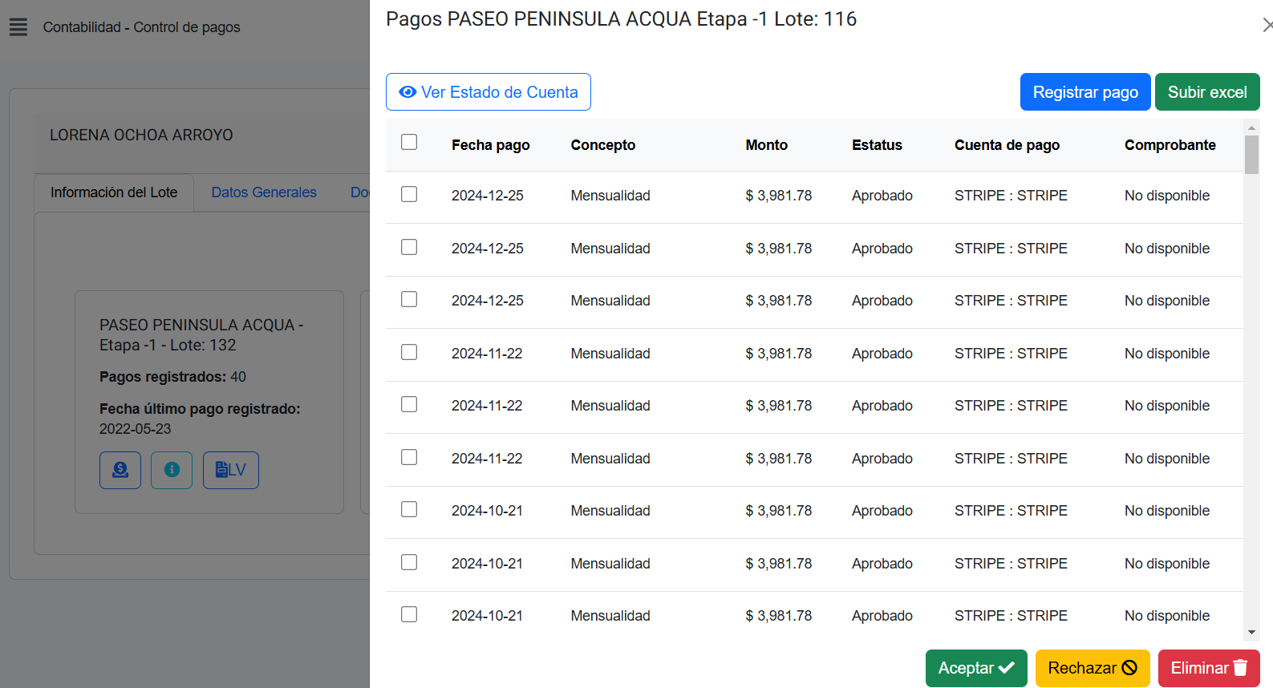Viewport: 1273px width, 688px height.
Task: Click the LV document icon button
Action: [x=231, y=470]
